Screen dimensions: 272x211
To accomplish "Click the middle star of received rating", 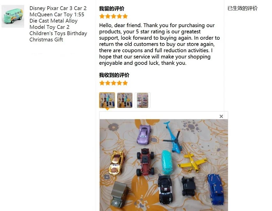I will 114,83.
